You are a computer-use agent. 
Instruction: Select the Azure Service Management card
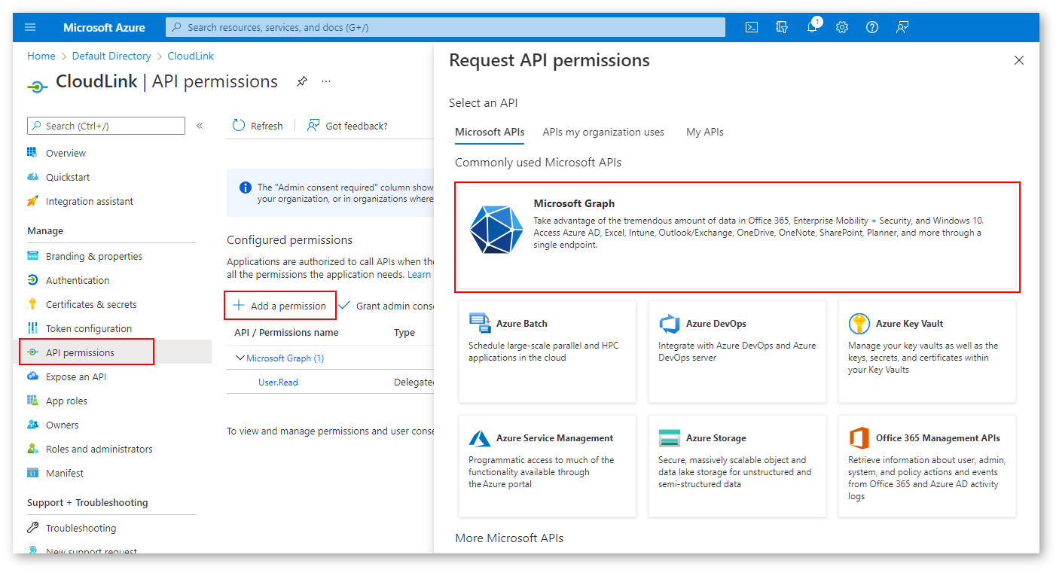[x=548, y=466]
